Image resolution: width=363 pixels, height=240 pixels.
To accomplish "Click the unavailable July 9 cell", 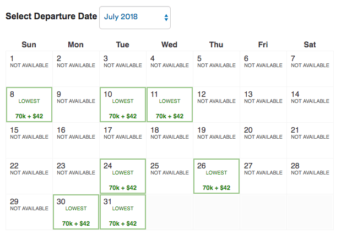I will pyautogui.click(x=76, y=105).
